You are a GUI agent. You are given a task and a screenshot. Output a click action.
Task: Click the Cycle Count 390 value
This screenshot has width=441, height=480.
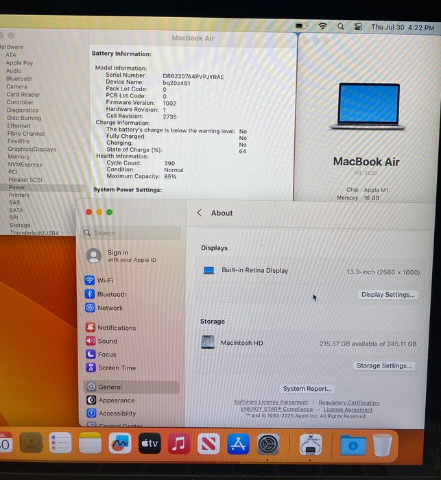[169, 163]
